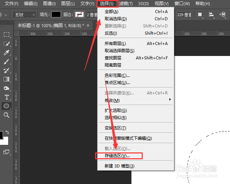Select the History Brush tool
Screen dimensions: 230x184
(7, 70)
